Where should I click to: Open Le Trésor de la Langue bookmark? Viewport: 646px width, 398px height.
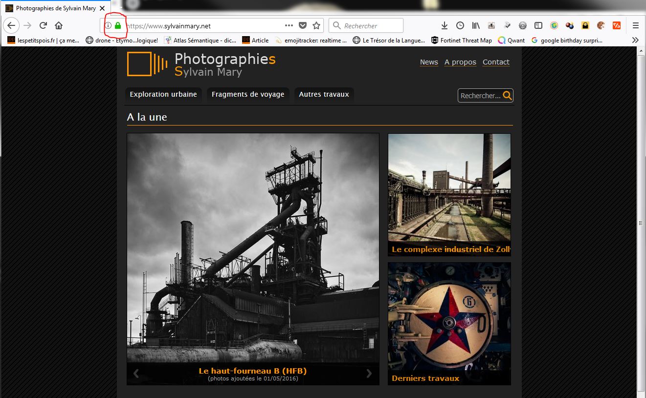click(x=389, y=40)
